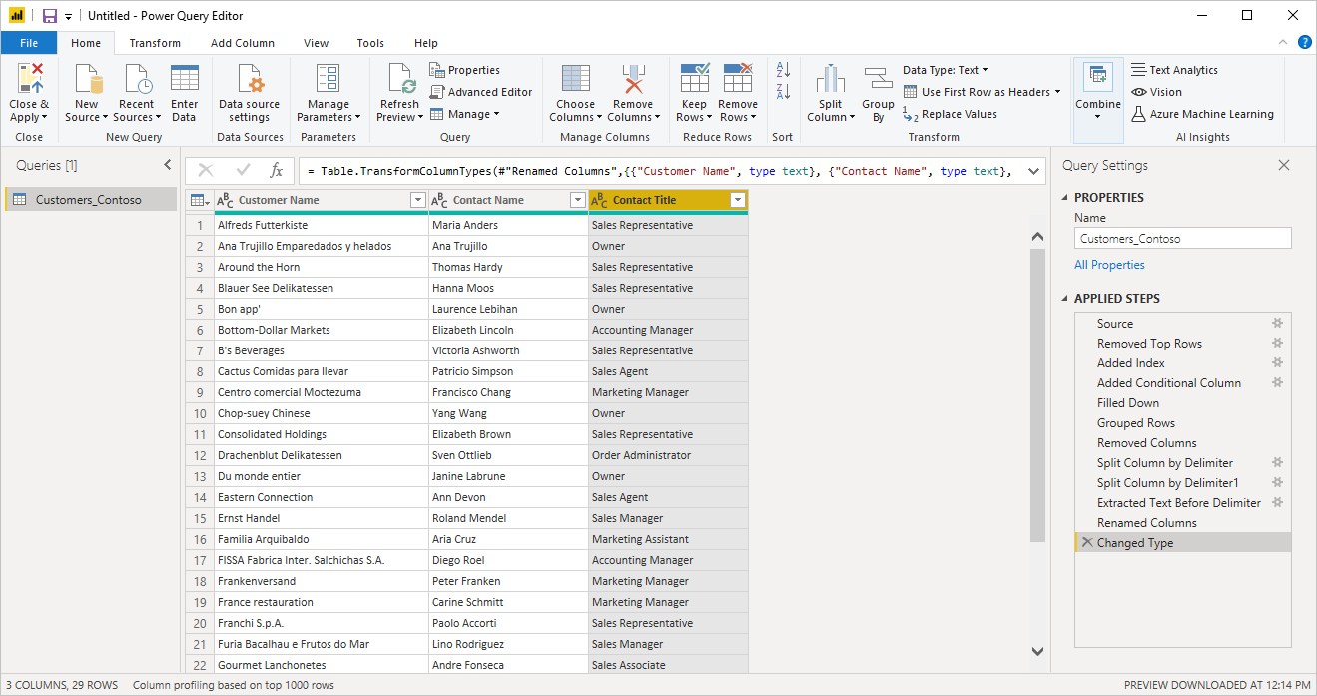
Task: Edit the query Name field
Action: tap(1183, 239)
